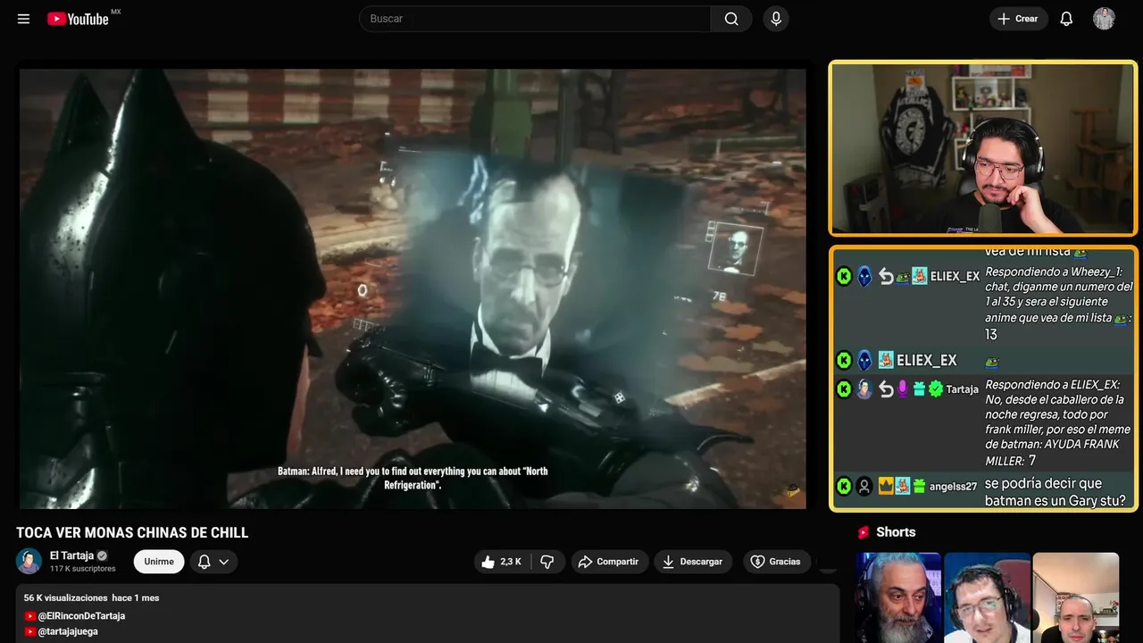The height and width of the screenshot is (643, 1143).
Task: Click the 117 K suscriptores text
Action: click(83, 569)
